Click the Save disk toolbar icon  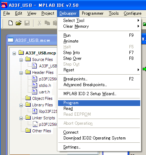pos(27,23)
